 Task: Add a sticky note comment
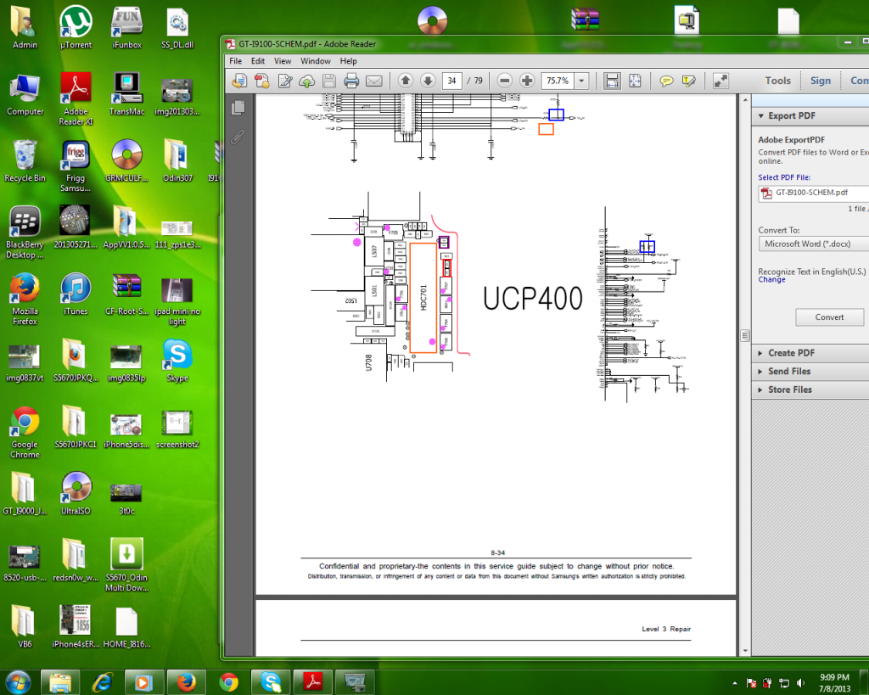pos(667,81)
